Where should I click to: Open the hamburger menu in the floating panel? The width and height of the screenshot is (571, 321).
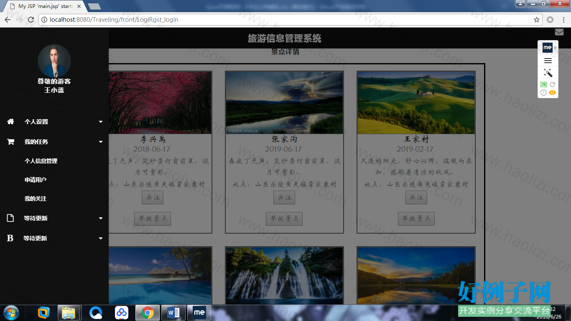click(548, 61)
